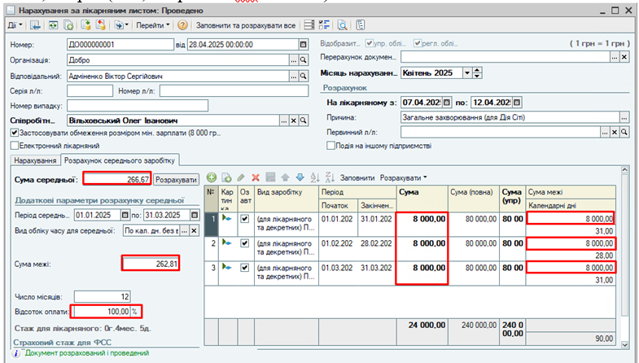
Task: Click the A-Z sort ascending icon
Action: [314, 177]
